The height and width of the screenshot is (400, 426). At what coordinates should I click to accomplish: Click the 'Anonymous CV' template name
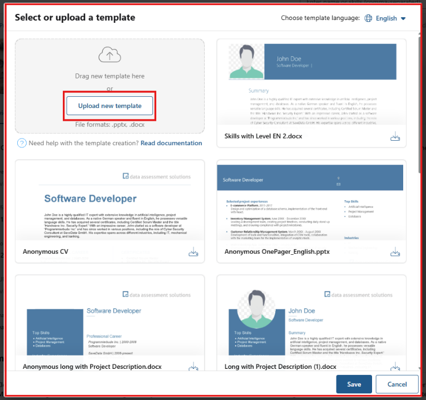point(46,251)
